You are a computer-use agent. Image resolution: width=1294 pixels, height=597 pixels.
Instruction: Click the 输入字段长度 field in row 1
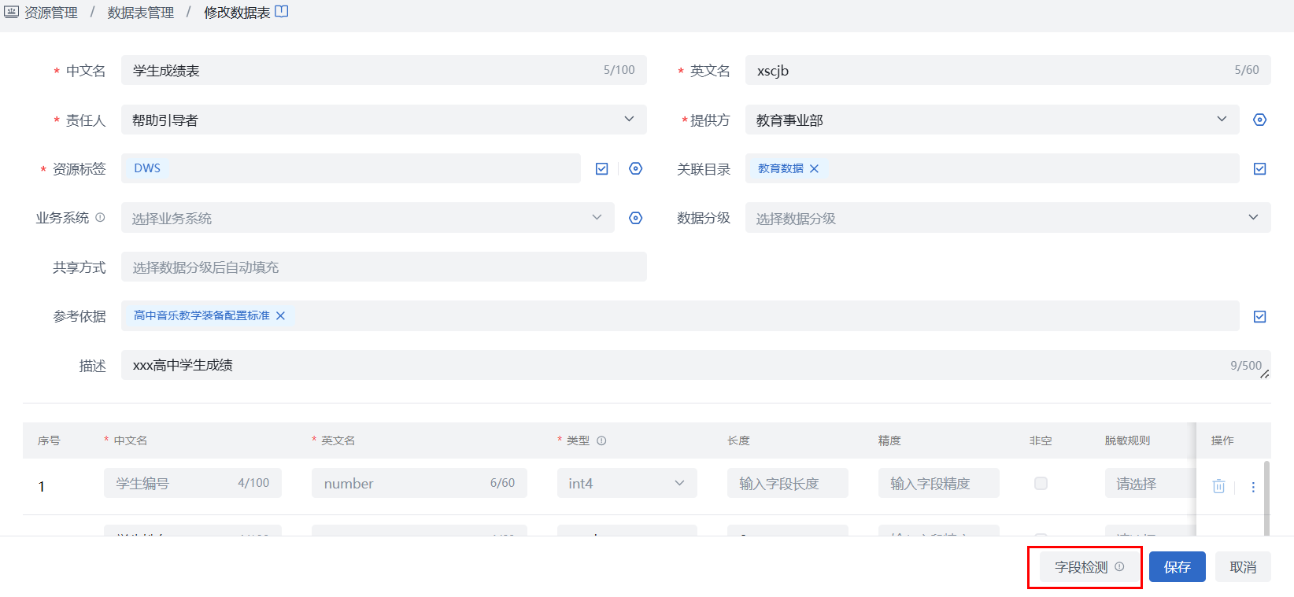pyautogui.click(x=788, y=483)
